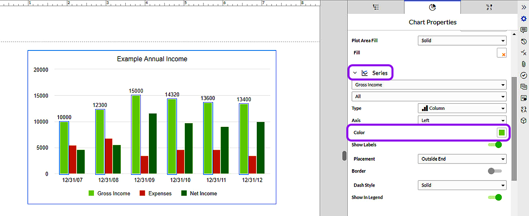Screen dimensions: 529x216
Task: Click the chart title Example Annual Income
Action: [x=152, y=59]
